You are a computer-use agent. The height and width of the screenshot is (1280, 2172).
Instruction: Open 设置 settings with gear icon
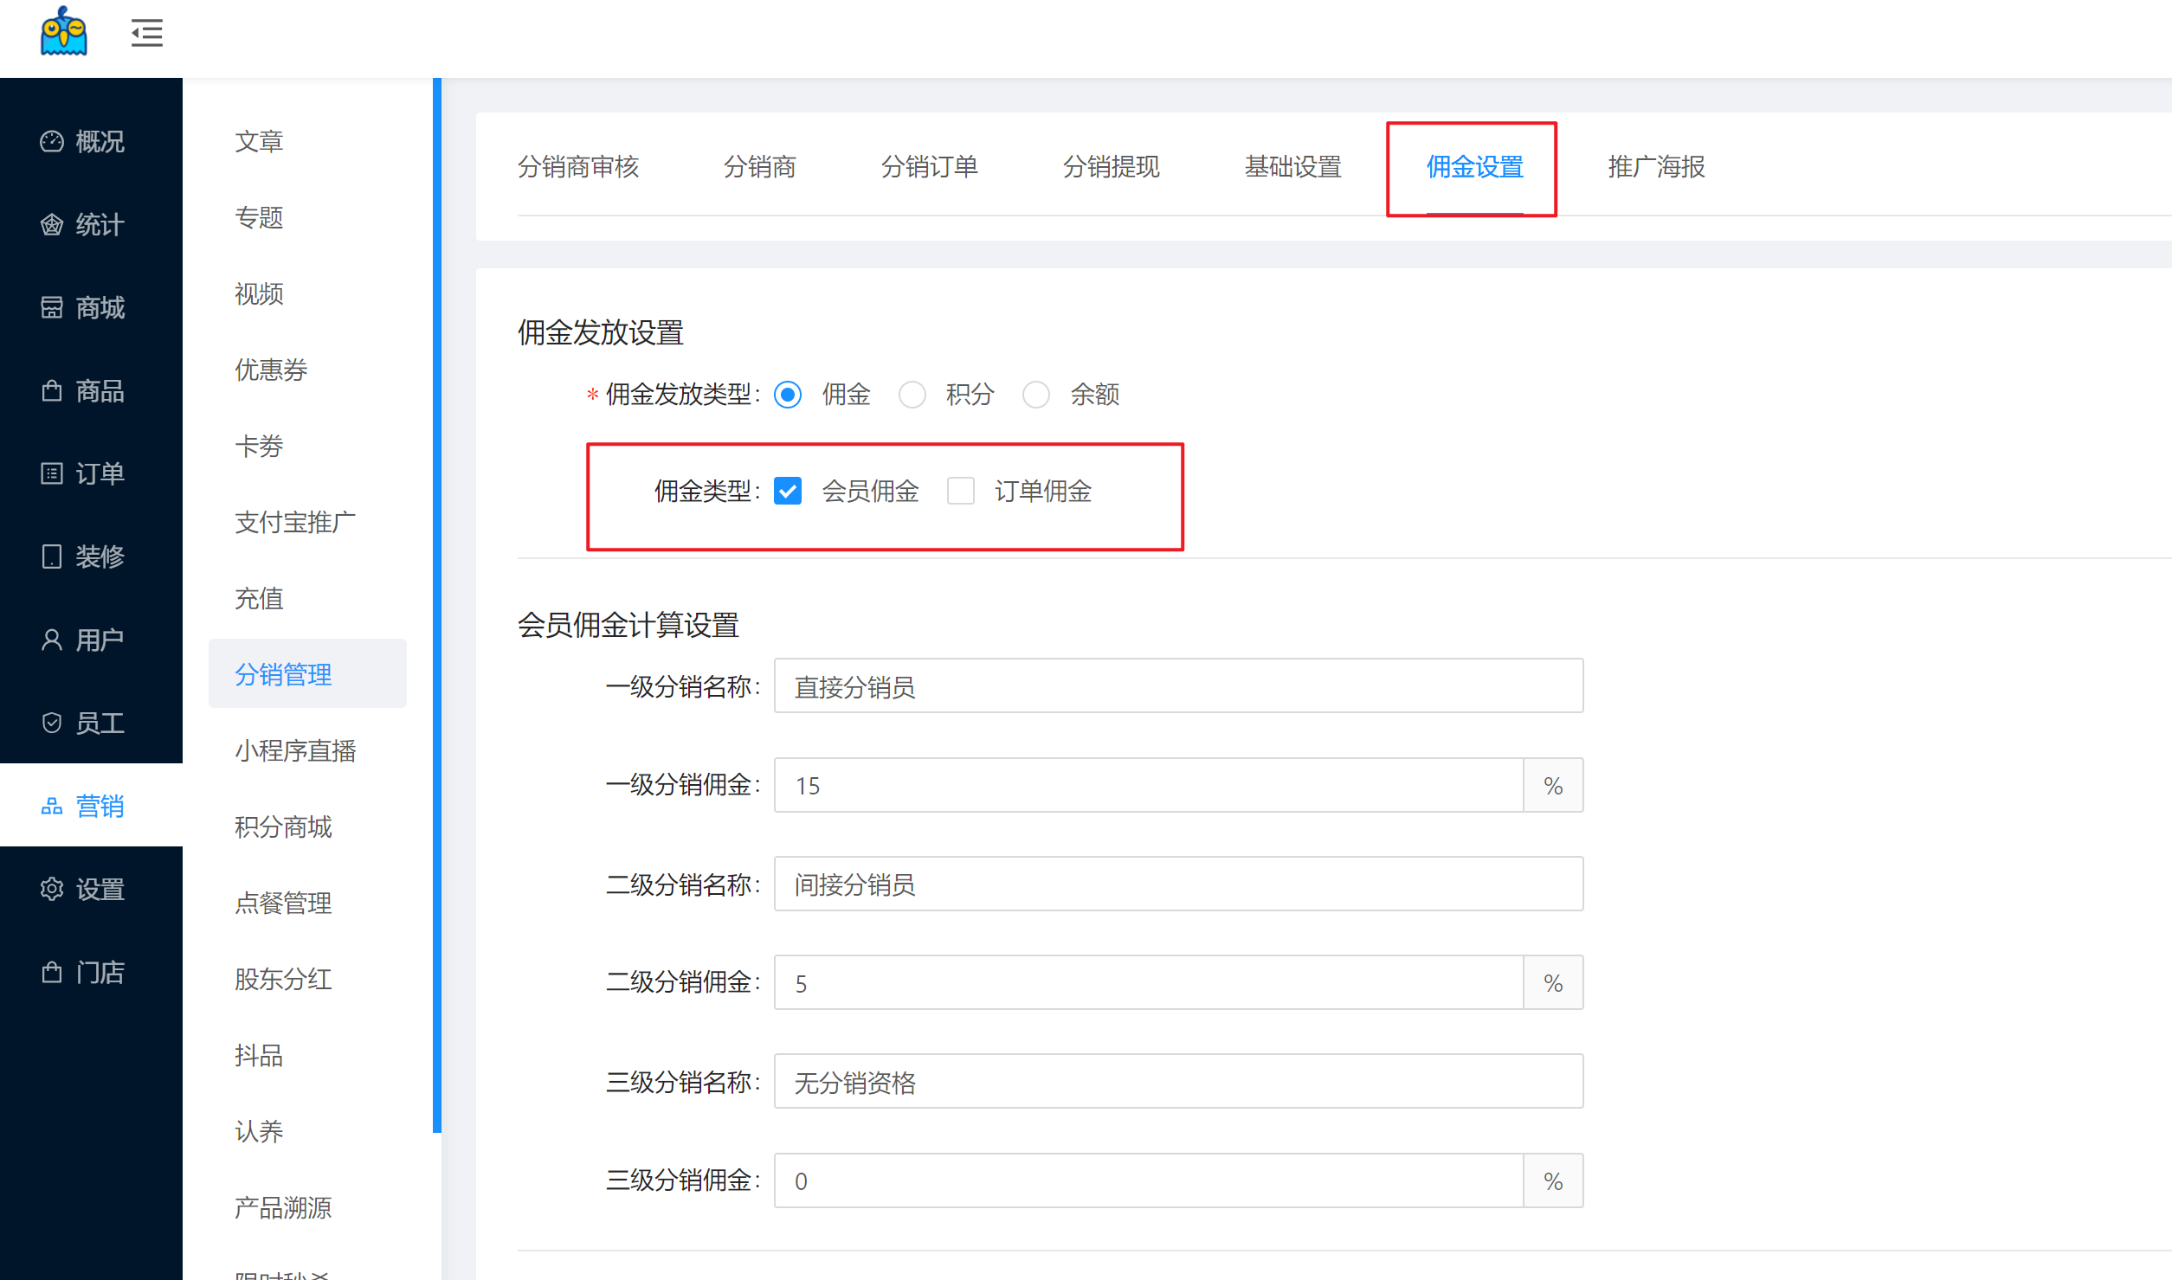point(84,889)
